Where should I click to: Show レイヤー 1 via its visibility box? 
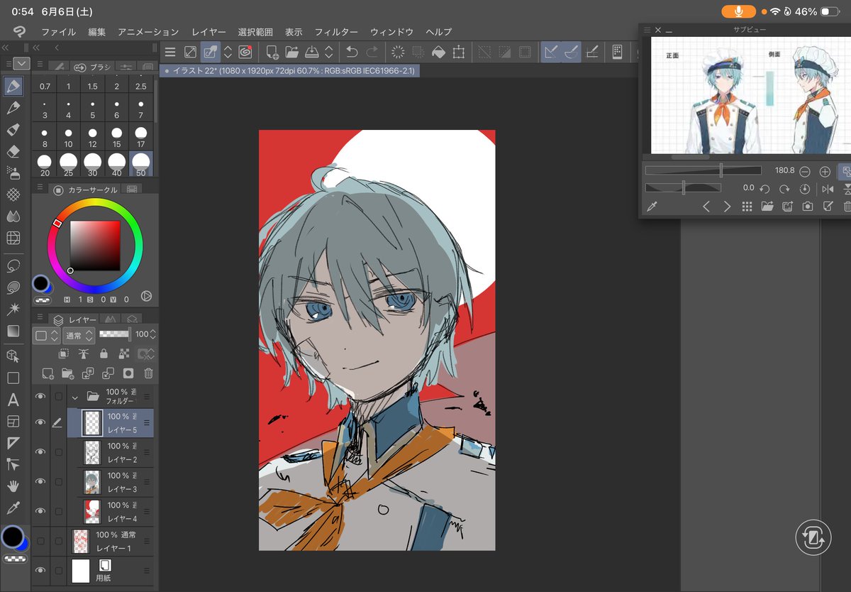coord(40,541)
